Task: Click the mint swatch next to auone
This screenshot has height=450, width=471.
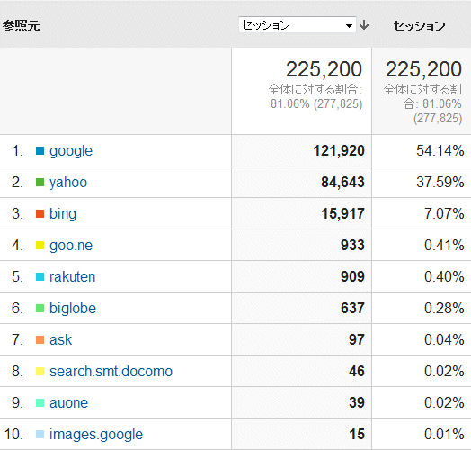Action: click(40, 403)
